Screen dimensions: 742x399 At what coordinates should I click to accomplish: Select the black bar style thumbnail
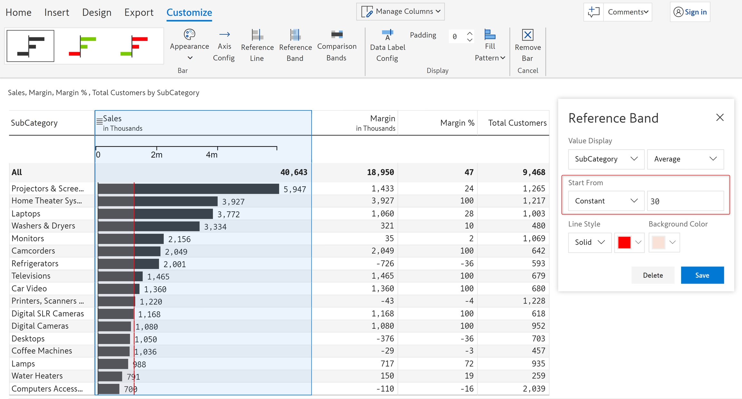31,46
